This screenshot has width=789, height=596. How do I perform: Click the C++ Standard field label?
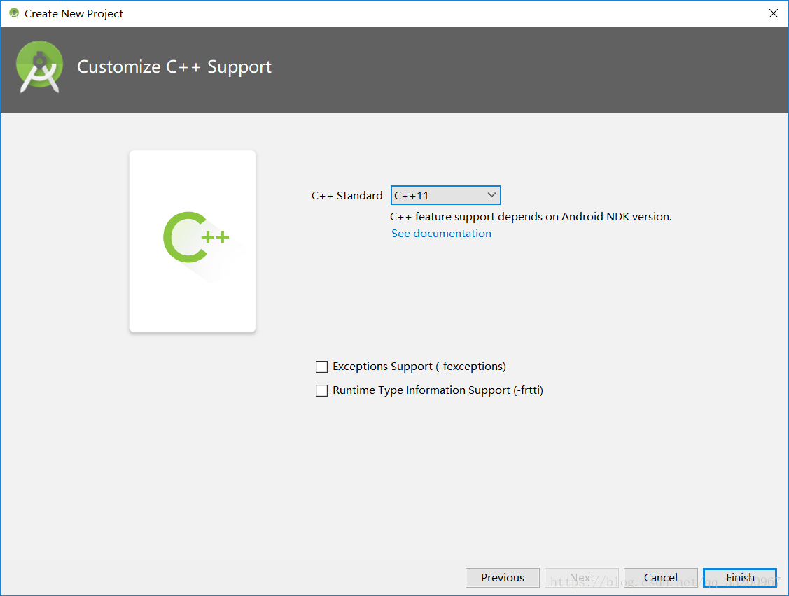point(347,196)
